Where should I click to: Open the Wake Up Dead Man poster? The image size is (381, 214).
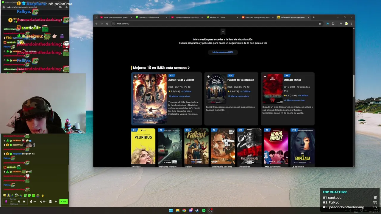click(216, 89)
